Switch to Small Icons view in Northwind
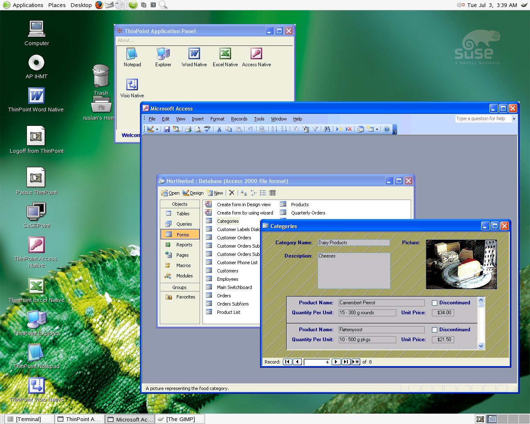530x424 pixels. click(253, 193)
